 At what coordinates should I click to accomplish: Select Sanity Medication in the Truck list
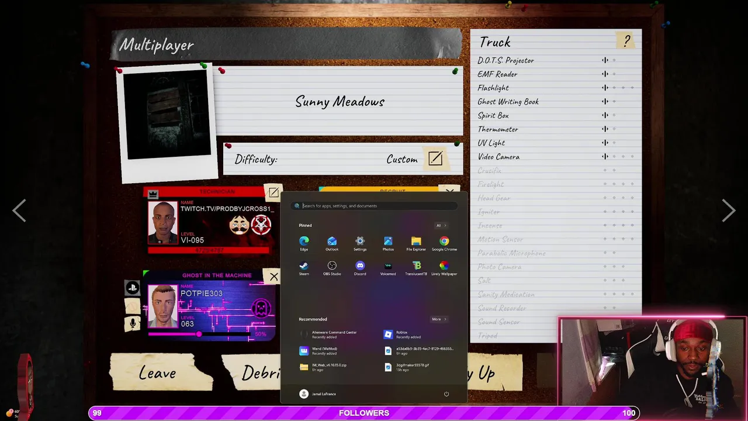(x=506, y=294)
